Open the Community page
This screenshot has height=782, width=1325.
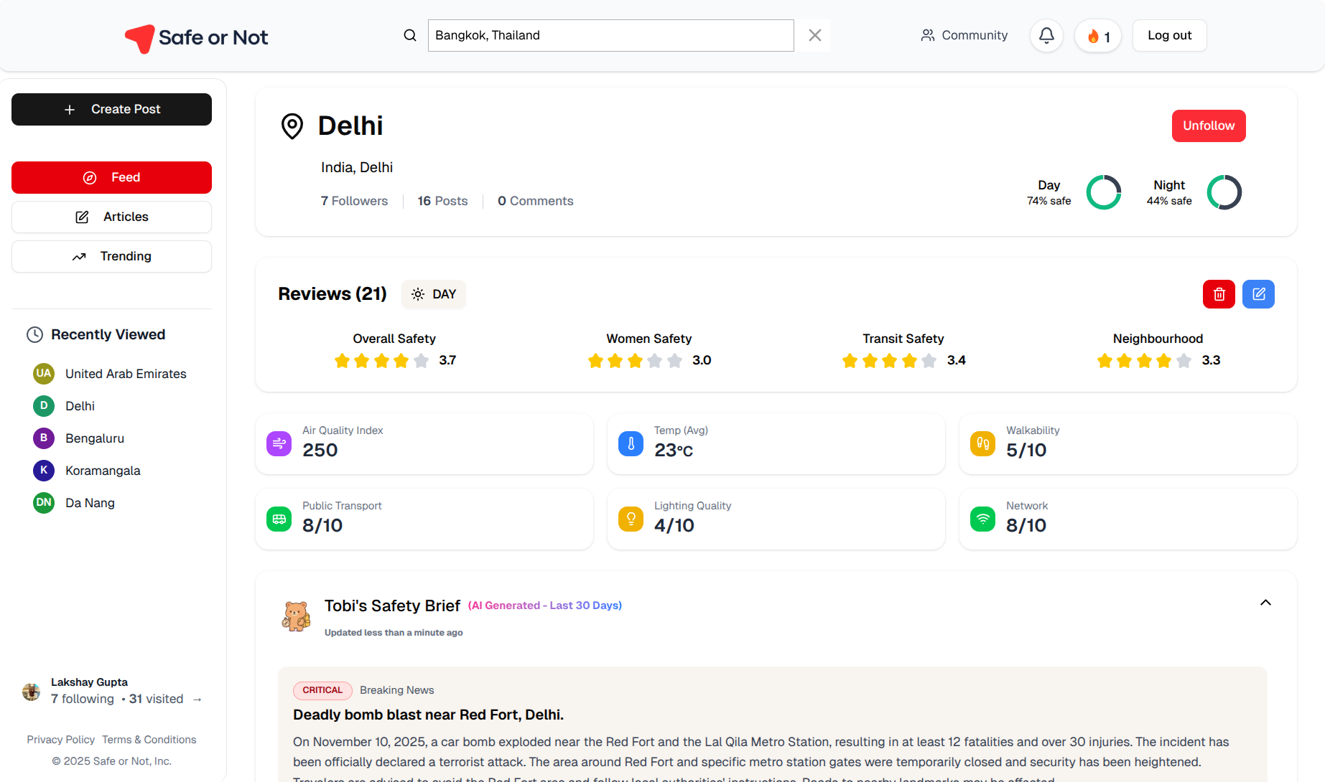pos(964,35)
